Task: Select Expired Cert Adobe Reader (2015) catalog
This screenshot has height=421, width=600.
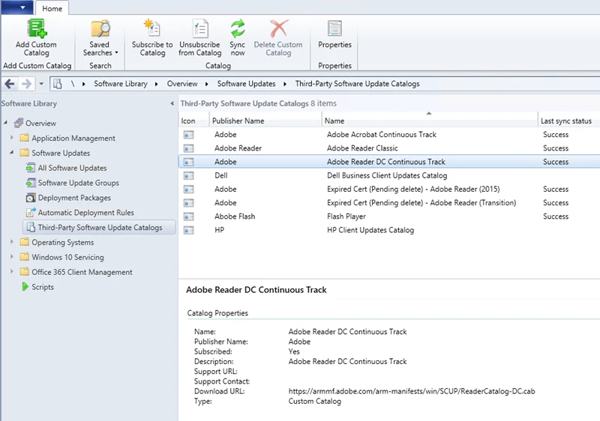Action: 413,190
